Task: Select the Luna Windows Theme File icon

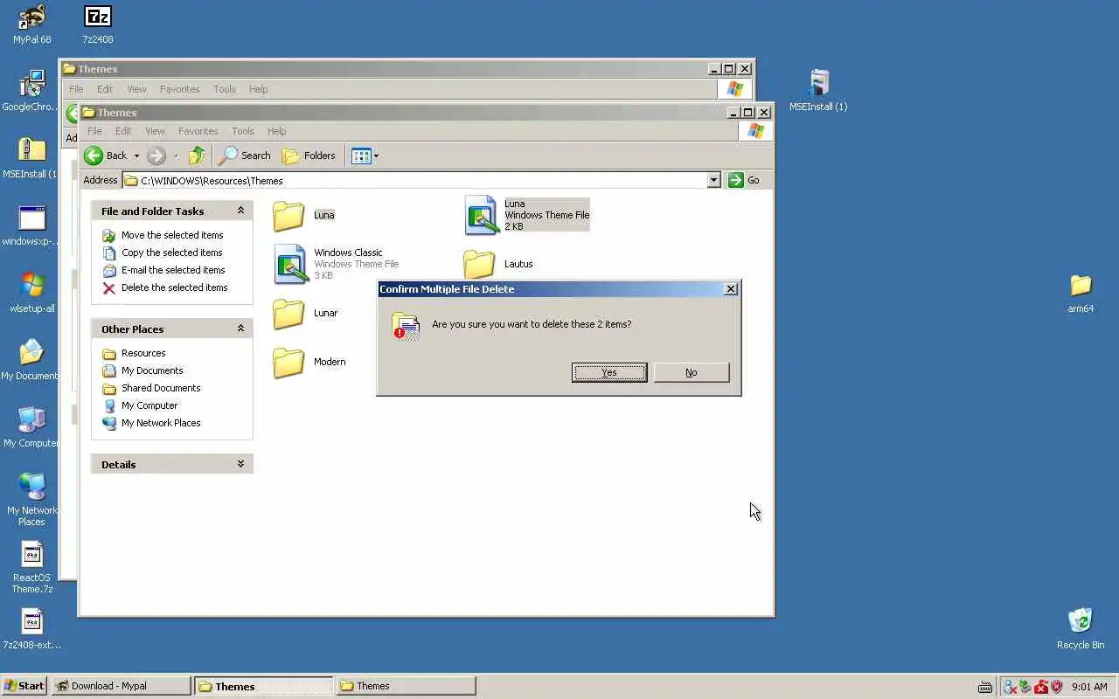Action: [x=482, y=215]
